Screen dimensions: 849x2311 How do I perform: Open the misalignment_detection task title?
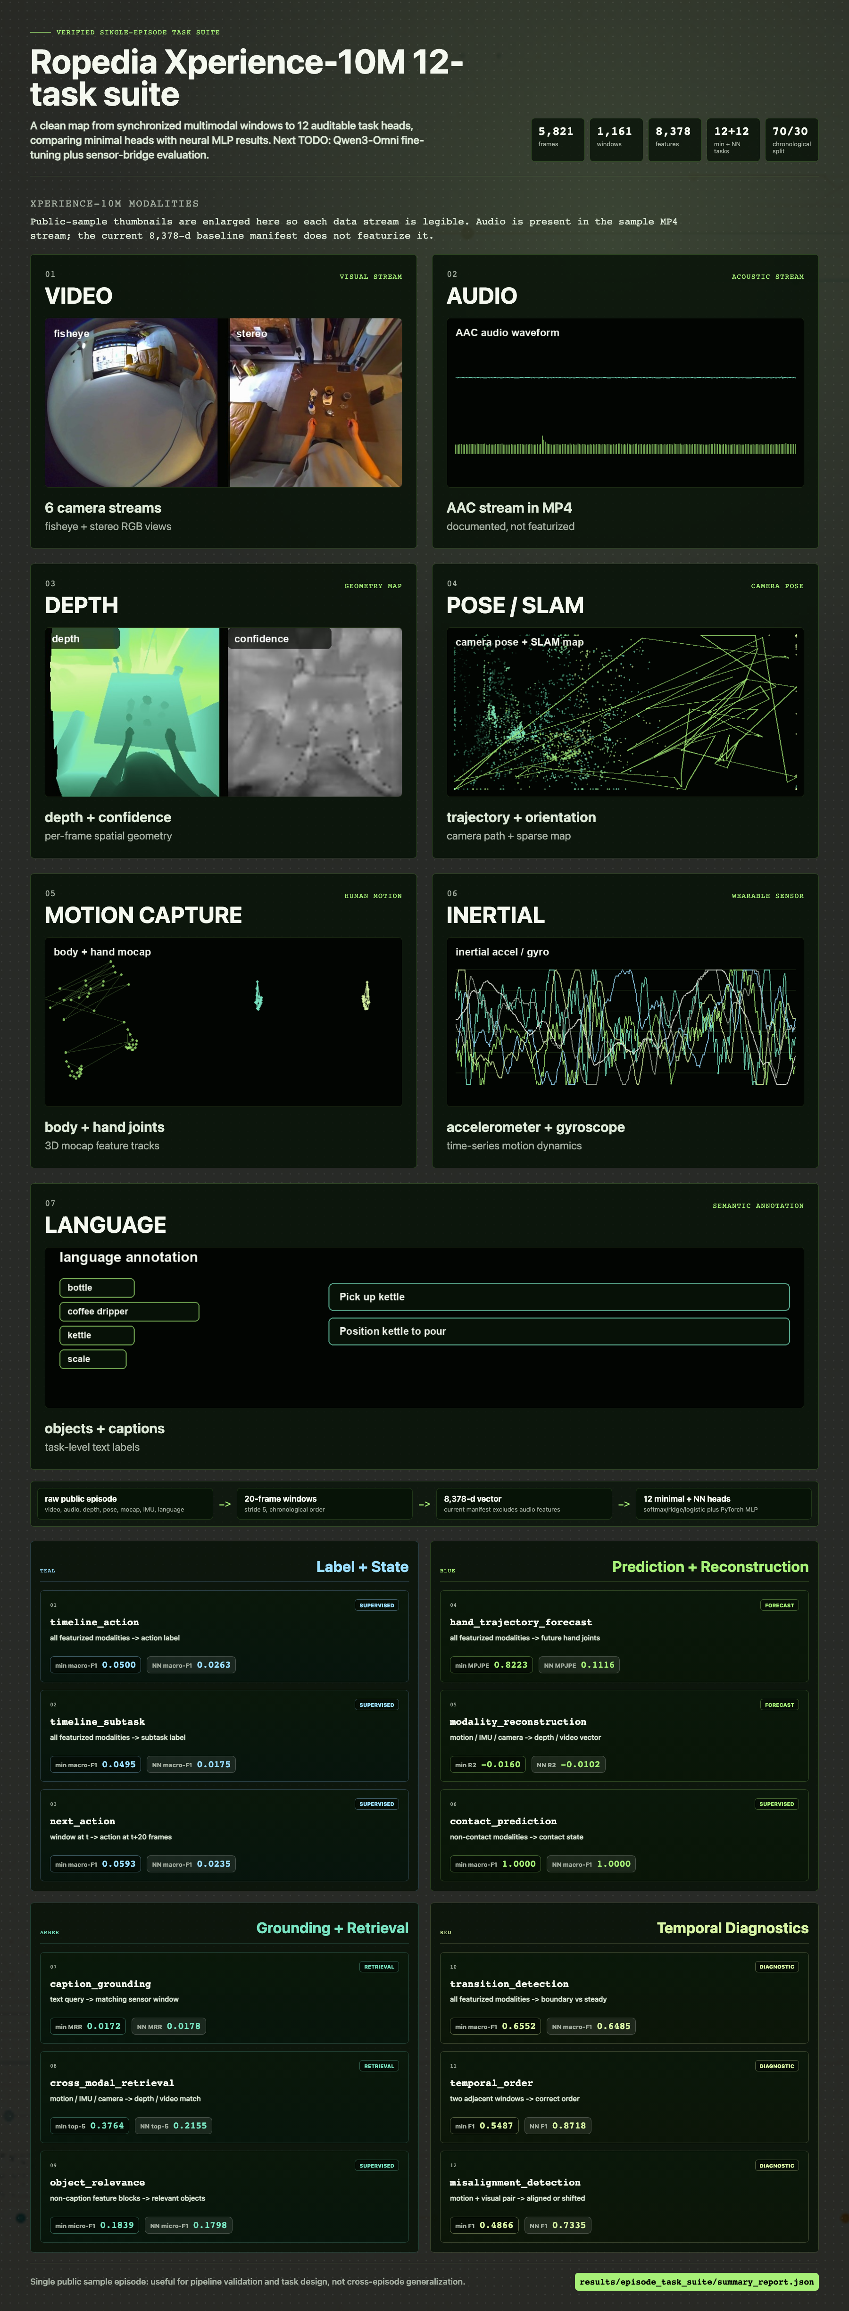pos(515,2183)
